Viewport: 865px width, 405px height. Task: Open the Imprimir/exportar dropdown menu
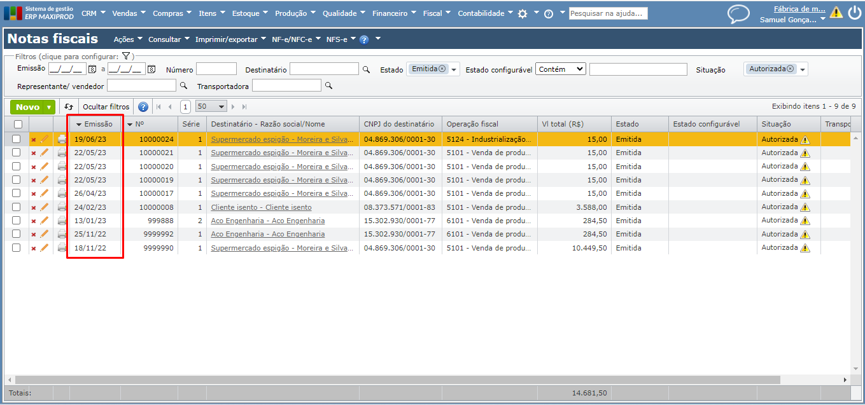230,39
